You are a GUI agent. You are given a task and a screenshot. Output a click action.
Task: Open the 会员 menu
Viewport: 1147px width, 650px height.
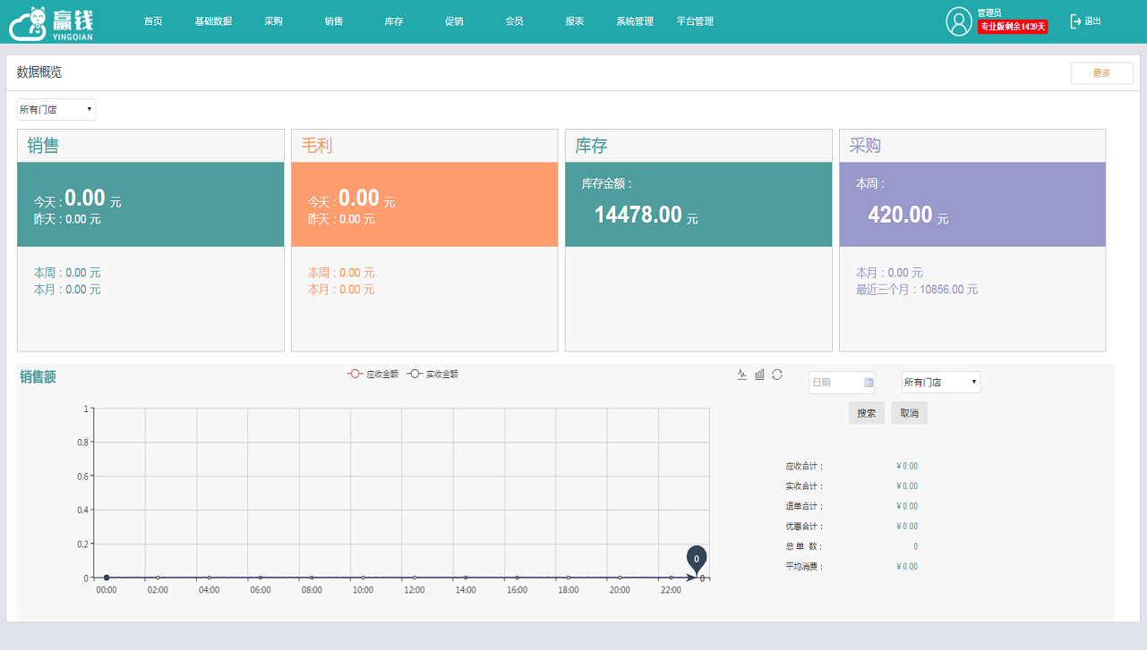tap(514, 21)
